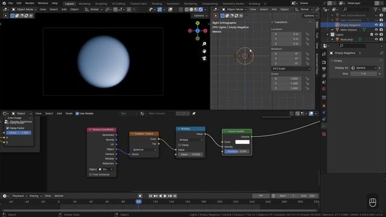Toggle Use Nodes checkbox

click(77, 113)
